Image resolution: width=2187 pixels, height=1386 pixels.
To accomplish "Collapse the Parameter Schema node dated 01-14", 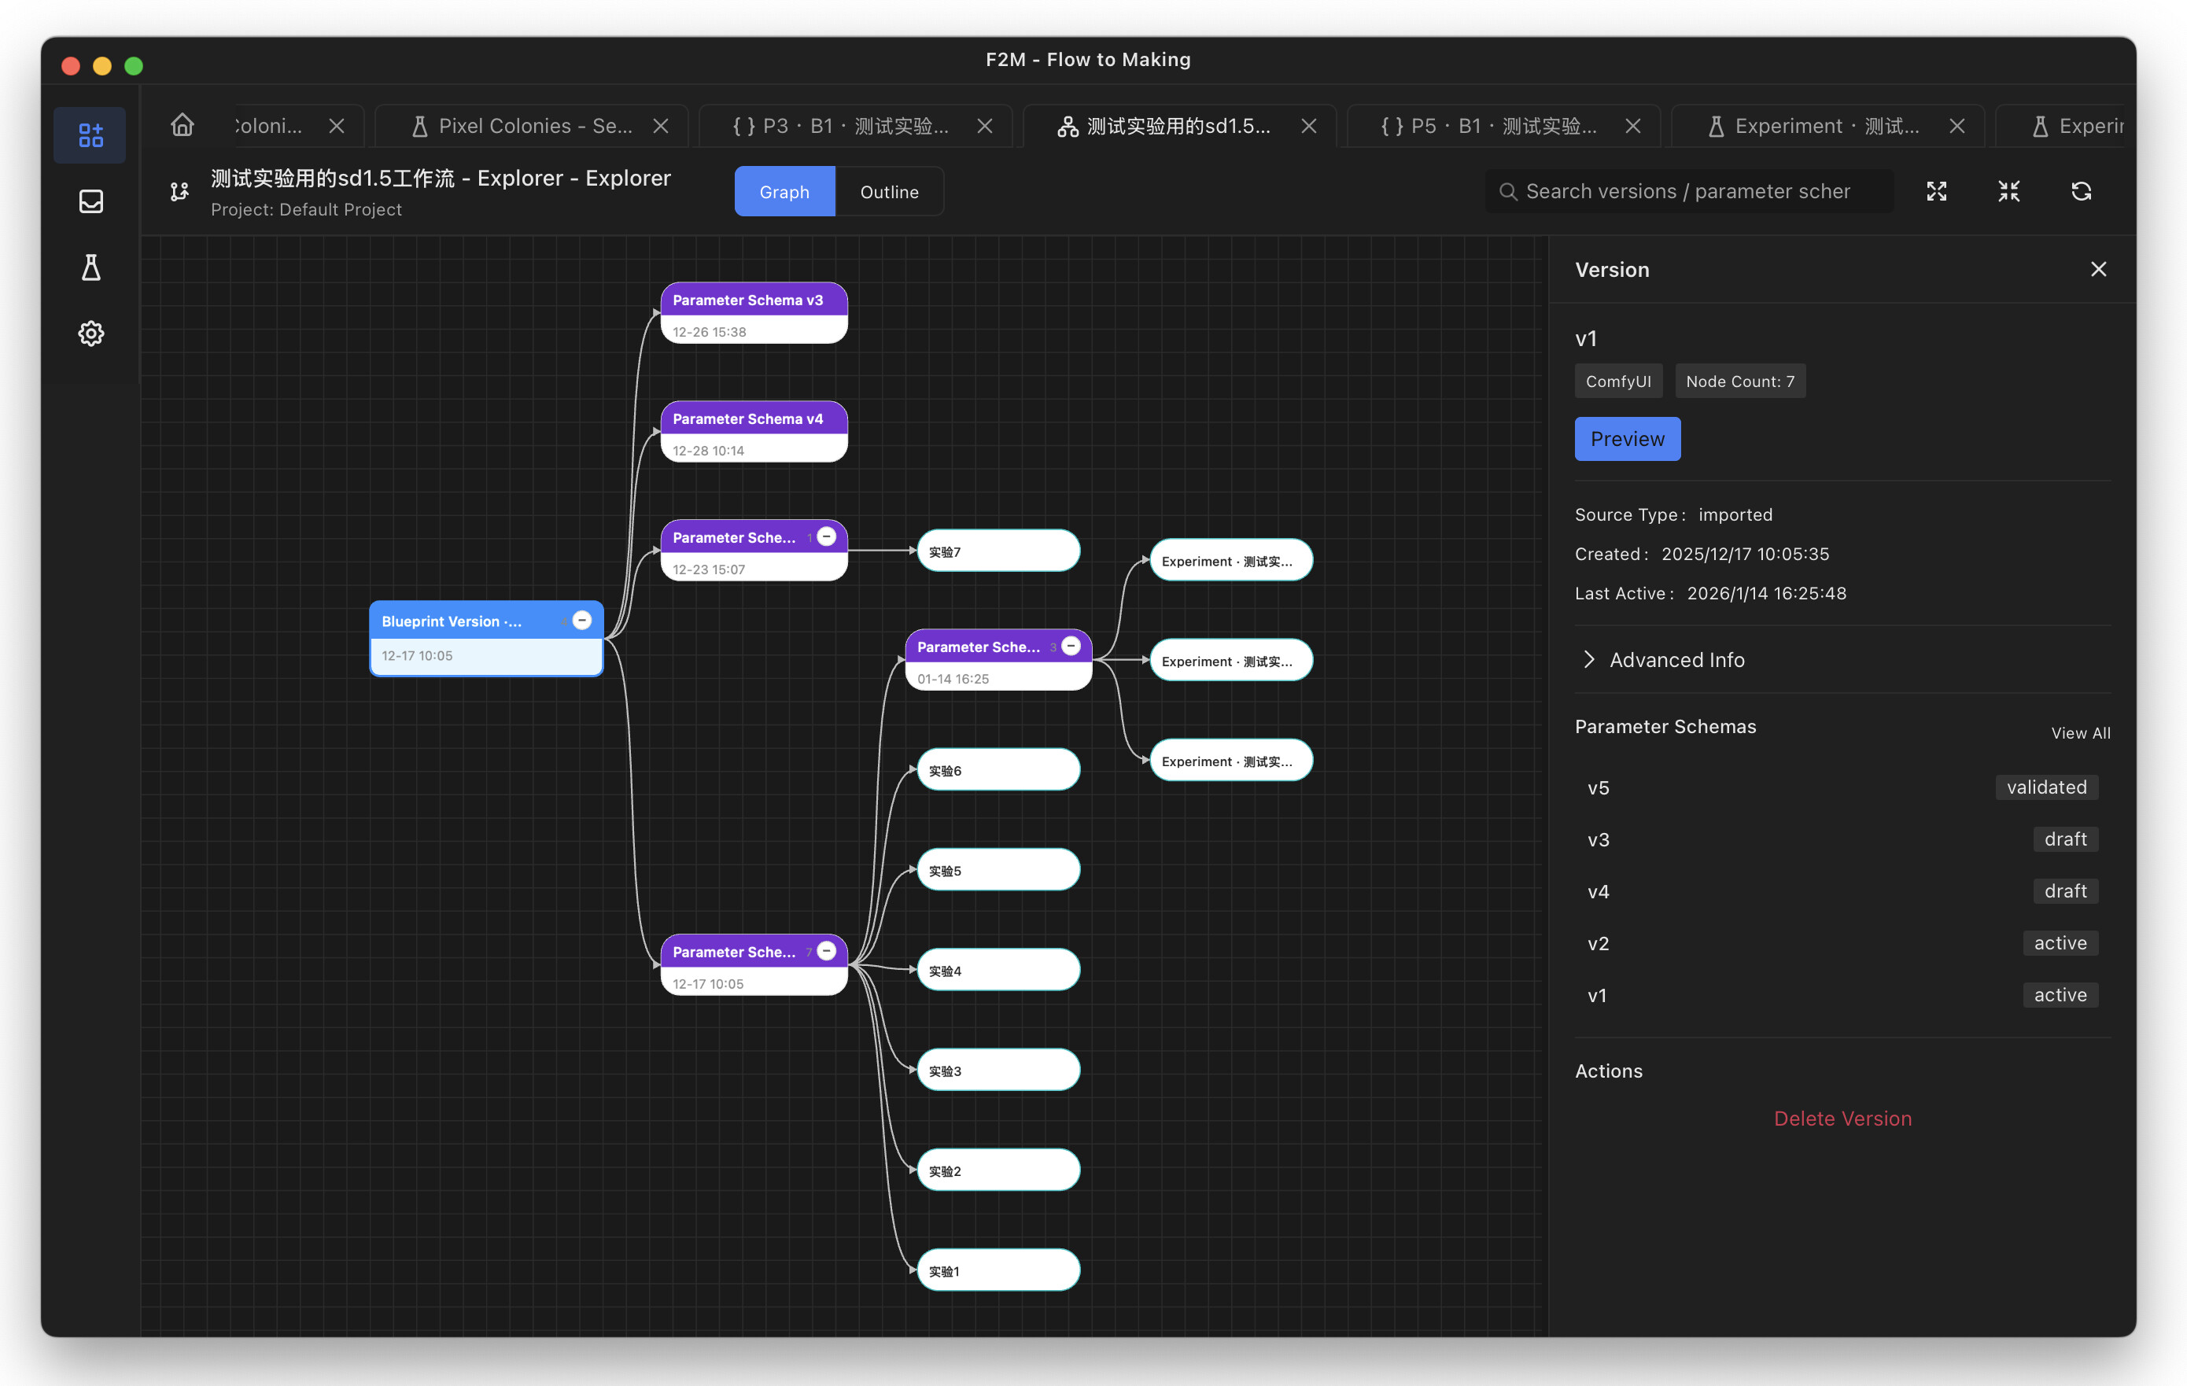I will (1071, 646).
